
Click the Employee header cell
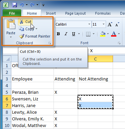tap(33, 79)
